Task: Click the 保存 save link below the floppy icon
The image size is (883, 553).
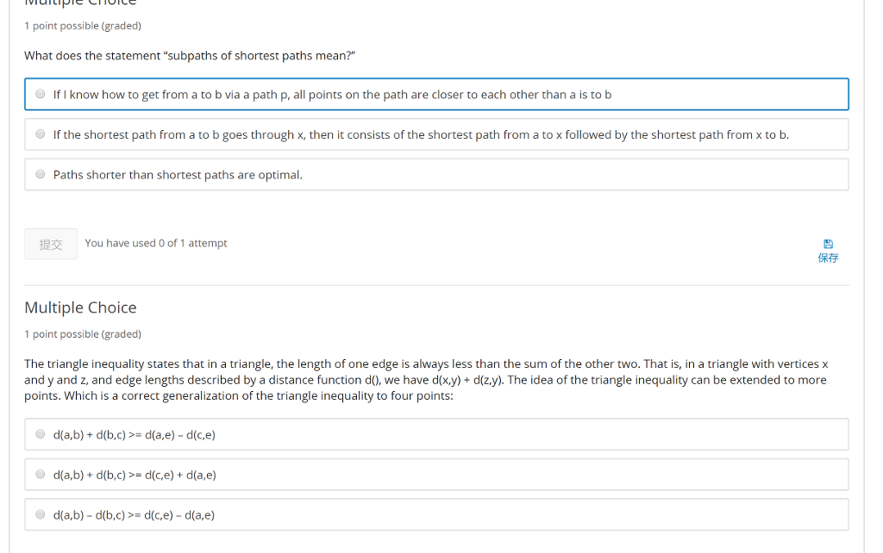Action: (x=828, y=258)
